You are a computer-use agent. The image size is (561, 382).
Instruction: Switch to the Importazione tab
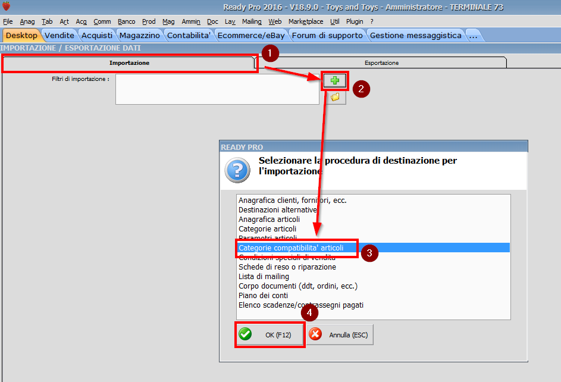(129, 63)
